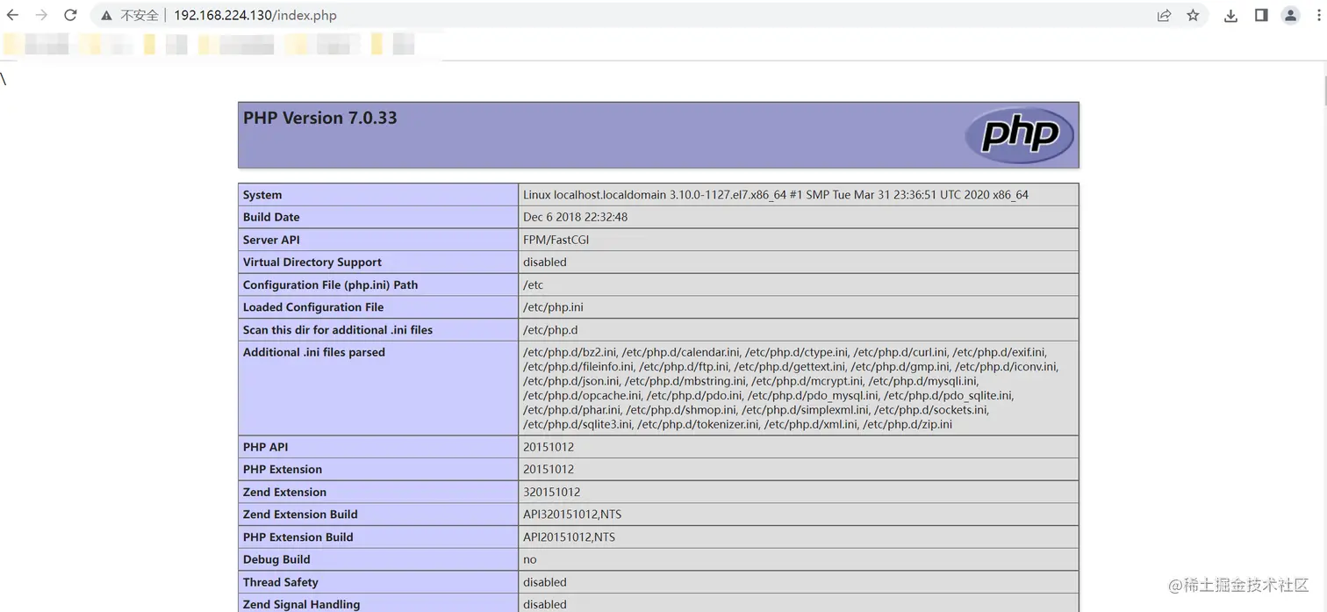
Task: Click the Share icon in the toolbar
Action: (x=1164, y=15)
